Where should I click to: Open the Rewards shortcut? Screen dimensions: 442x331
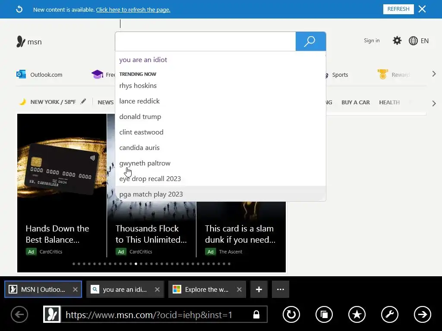click(394, 75)
